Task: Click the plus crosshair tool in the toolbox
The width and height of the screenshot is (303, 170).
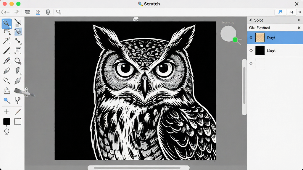Action: 7,112
